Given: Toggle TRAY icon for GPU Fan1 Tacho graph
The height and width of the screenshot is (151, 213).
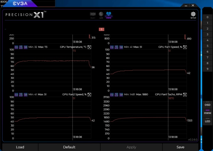Looking at the screenshot, I should tap(121, 95).
